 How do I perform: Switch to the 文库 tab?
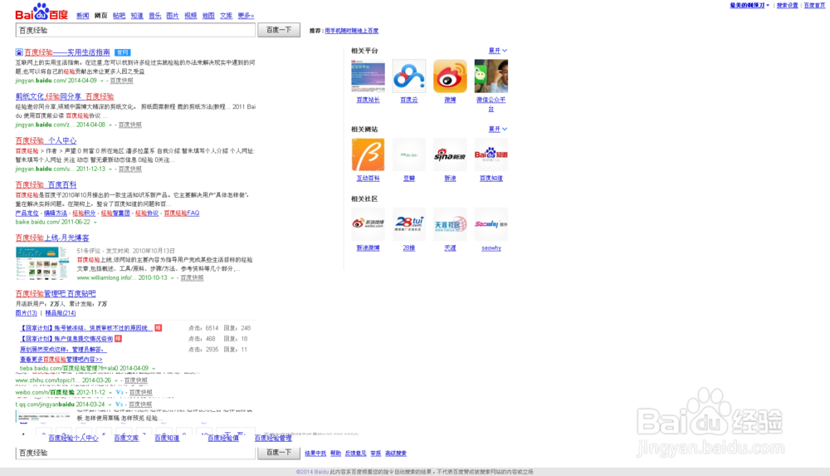coord(226,16)
